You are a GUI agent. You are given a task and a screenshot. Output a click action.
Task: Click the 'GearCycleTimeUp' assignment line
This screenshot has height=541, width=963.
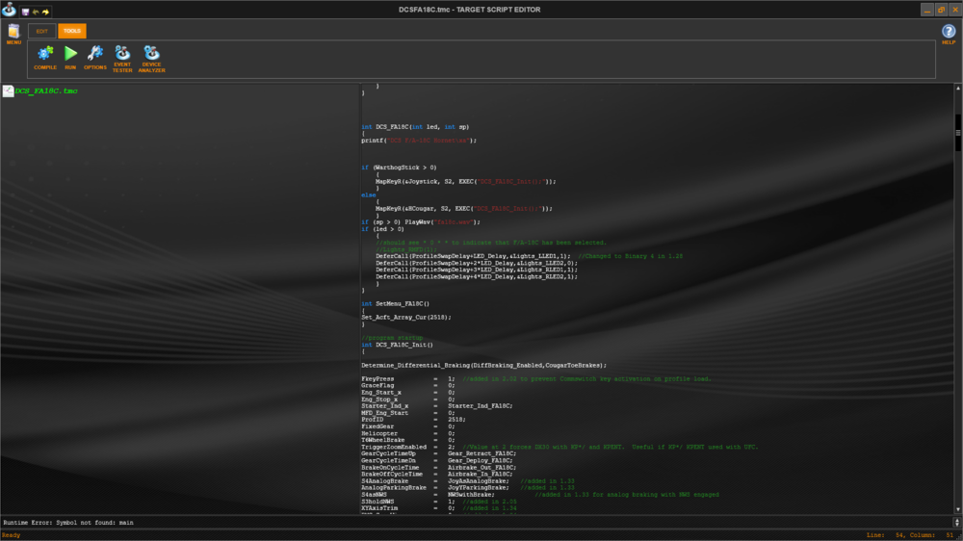tap(438, 453)
